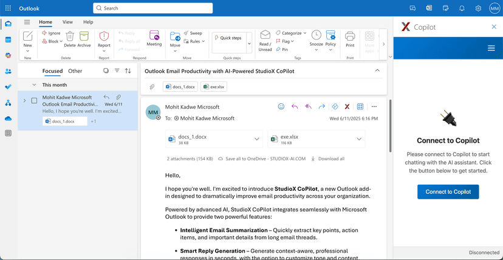Click the Connect to Copilot button
This screenshot has width=503, height=260.
coord(448,191)
